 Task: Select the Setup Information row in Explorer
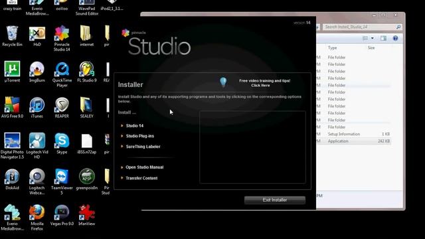(x=353, y=134)
